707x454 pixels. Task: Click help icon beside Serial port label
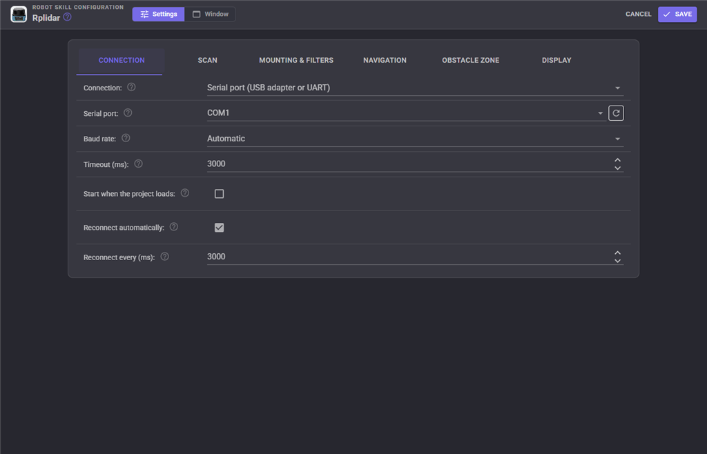point(128,112)
